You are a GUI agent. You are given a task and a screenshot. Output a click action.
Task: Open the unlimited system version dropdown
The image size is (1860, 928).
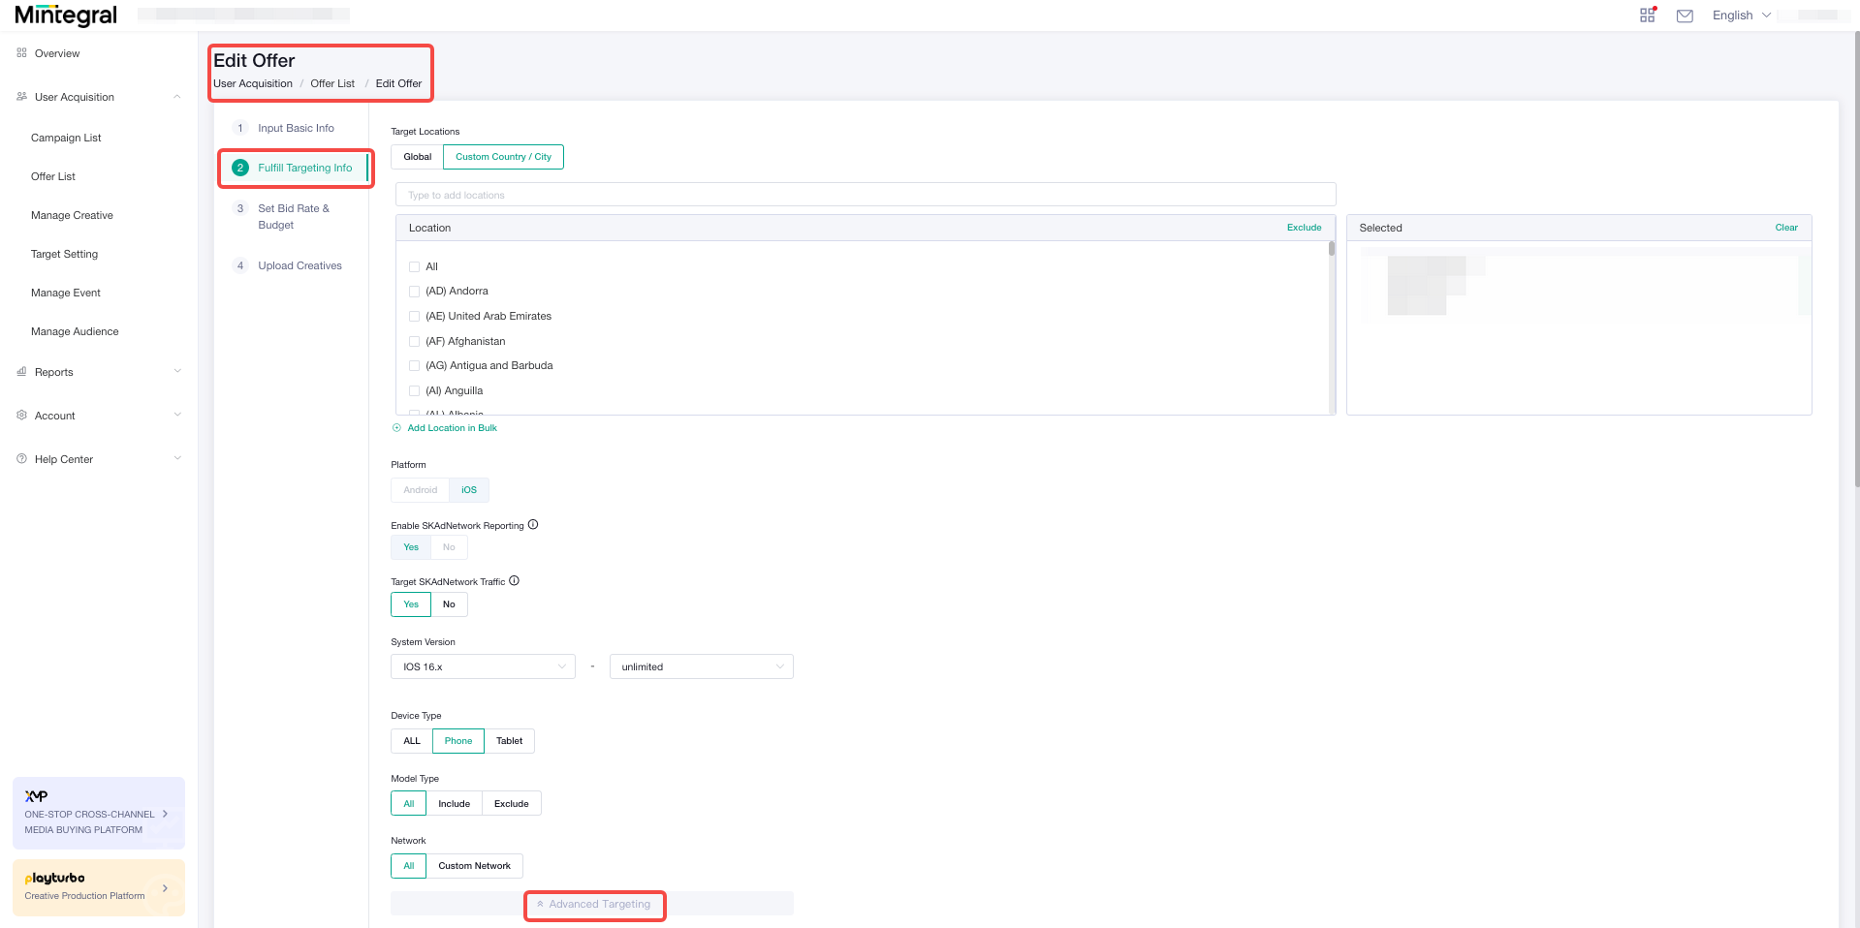point(701,666)
